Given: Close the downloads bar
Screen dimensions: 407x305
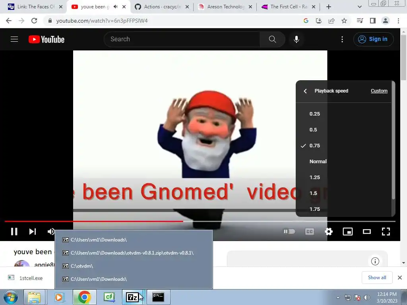Looking at the screenshot, I should coord(400,278).
